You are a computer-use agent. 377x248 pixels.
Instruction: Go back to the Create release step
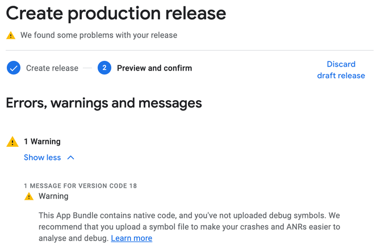[52, 68]
